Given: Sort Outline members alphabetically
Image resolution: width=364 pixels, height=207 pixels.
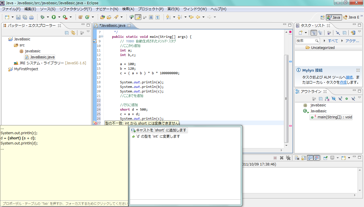Looking at the screenshot, I should (x=327, y=99).
